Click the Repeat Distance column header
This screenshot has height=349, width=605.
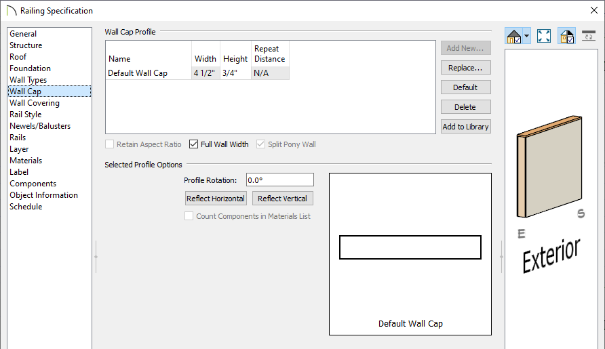tap(270, 54)
